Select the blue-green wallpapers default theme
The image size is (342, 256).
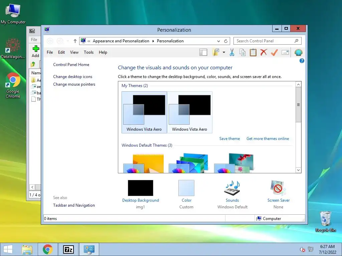(189, 163)
